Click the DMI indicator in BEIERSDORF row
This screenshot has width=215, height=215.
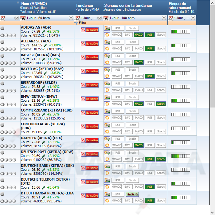pos(128,90)
